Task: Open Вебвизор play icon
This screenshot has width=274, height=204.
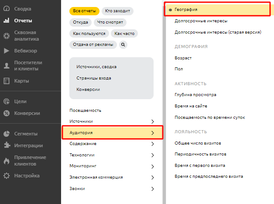Action: (x=7, y=51)
